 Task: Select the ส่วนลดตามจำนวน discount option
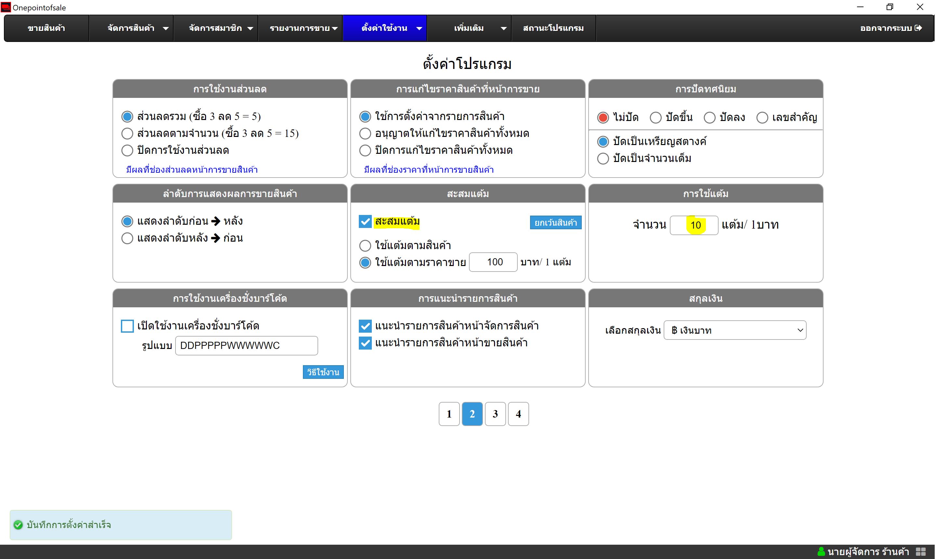coord(127,133)
